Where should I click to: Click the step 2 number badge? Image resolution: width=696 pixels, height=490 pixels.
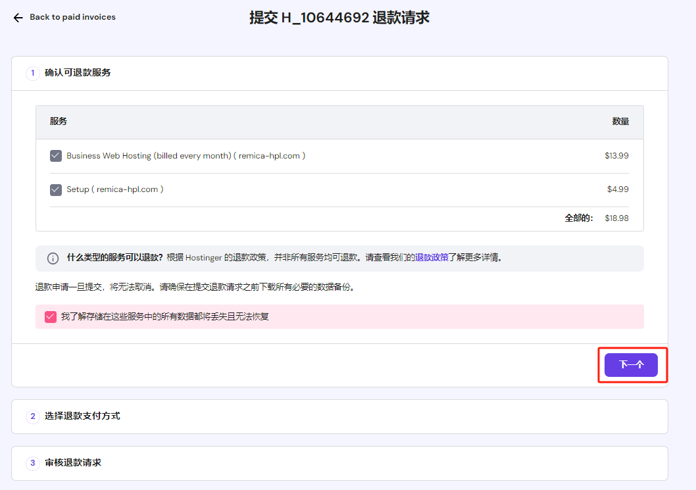[33, 416]
